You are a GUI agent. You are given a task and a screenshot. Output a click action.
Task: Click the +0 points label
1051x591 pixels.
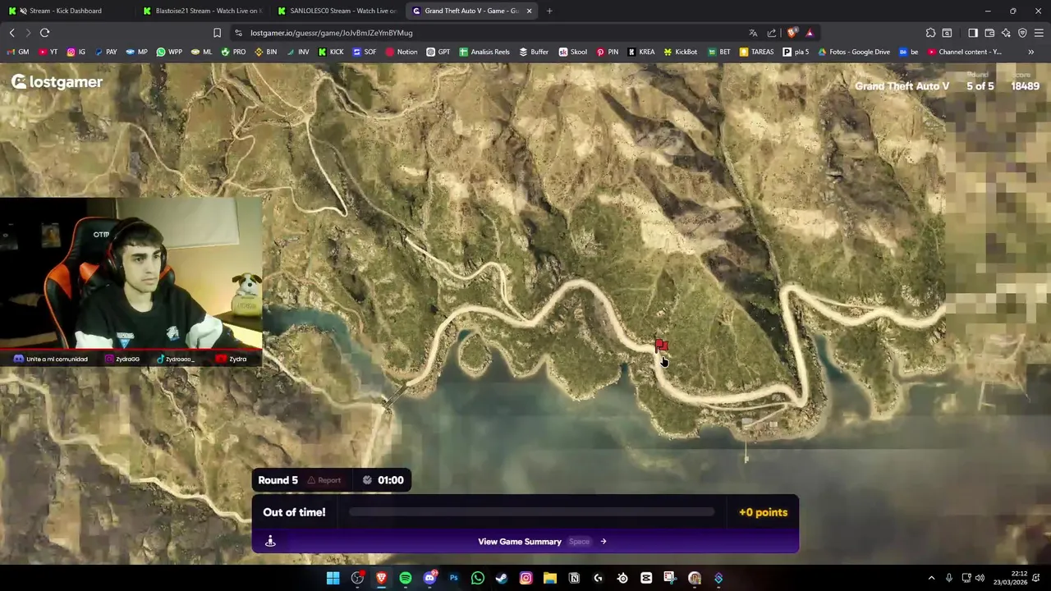coord(763,512)
